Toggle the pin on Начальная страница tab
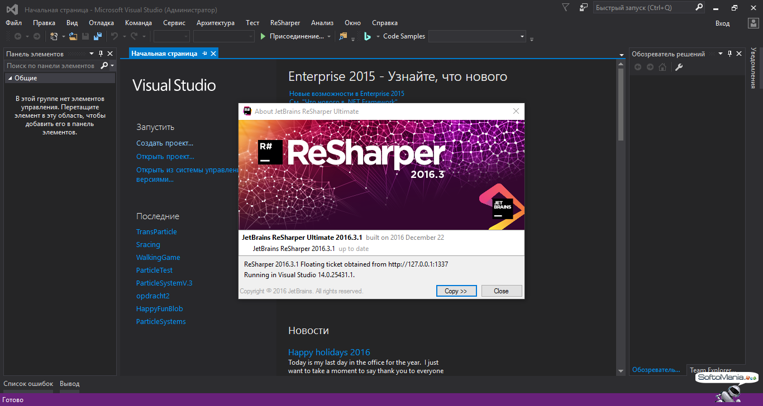 (204, 54)
